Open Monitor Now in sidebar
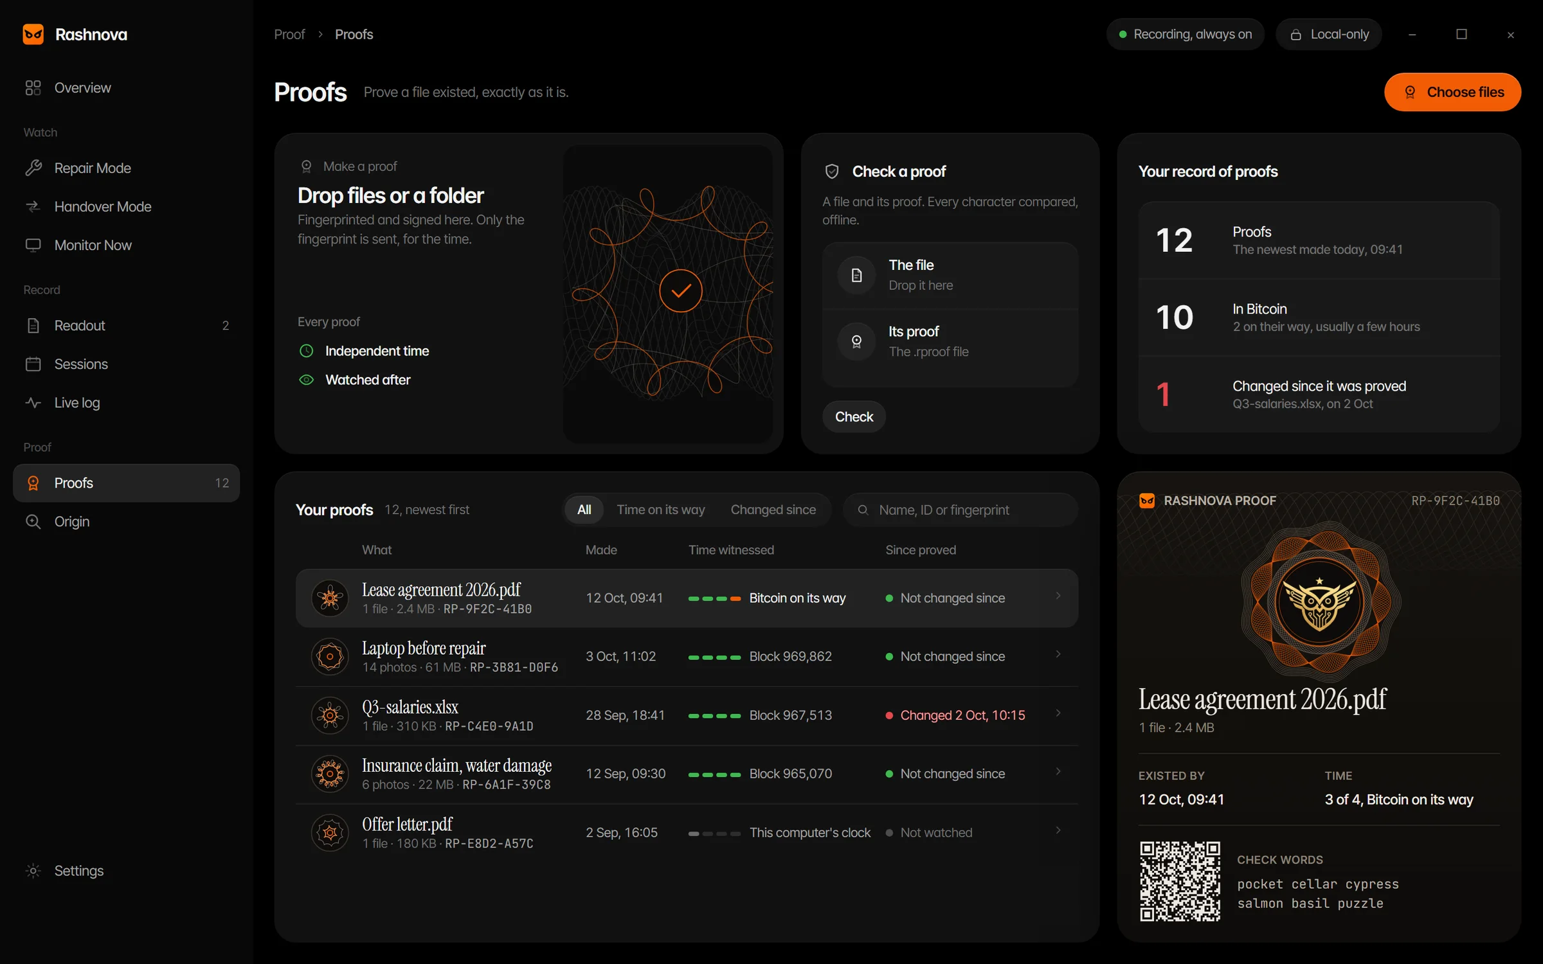The width and height of the screenshot is (1543, 964). 126,245
